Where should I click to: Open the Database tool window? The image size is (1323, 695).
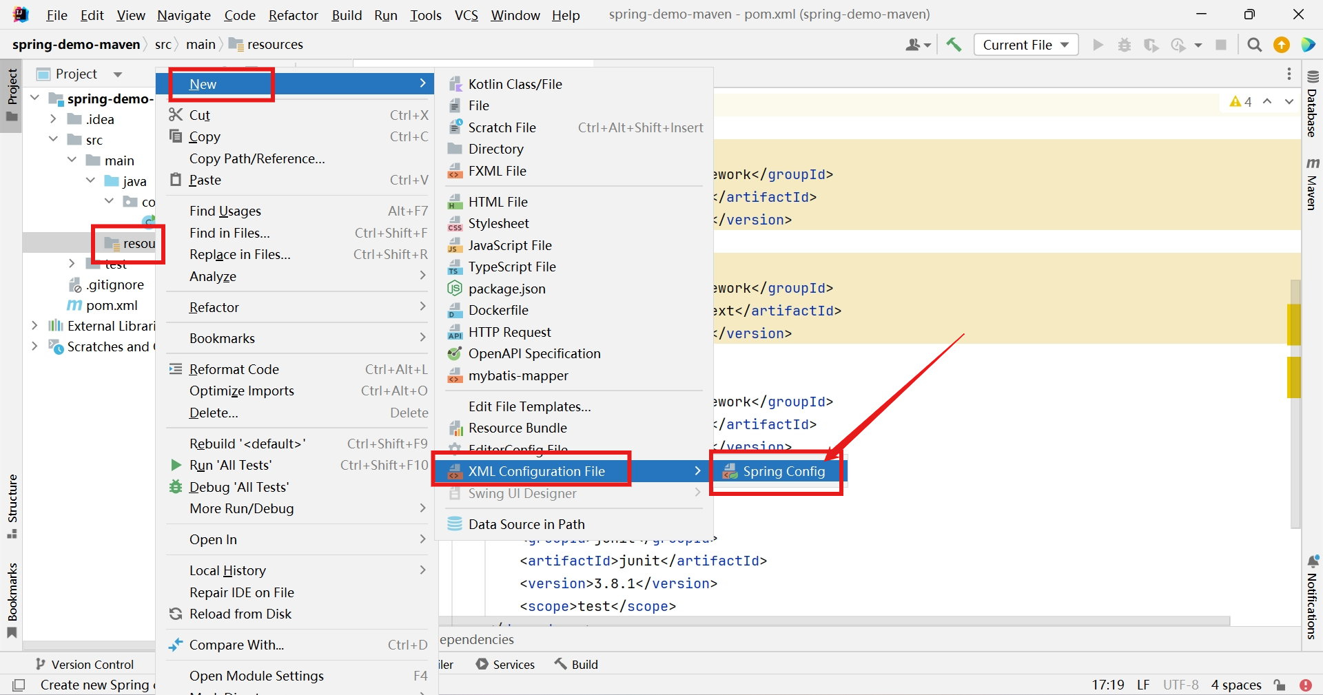(x=1313, y=103)
